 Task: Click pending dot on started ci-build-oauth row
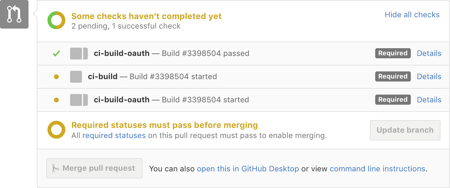[56, 100]
